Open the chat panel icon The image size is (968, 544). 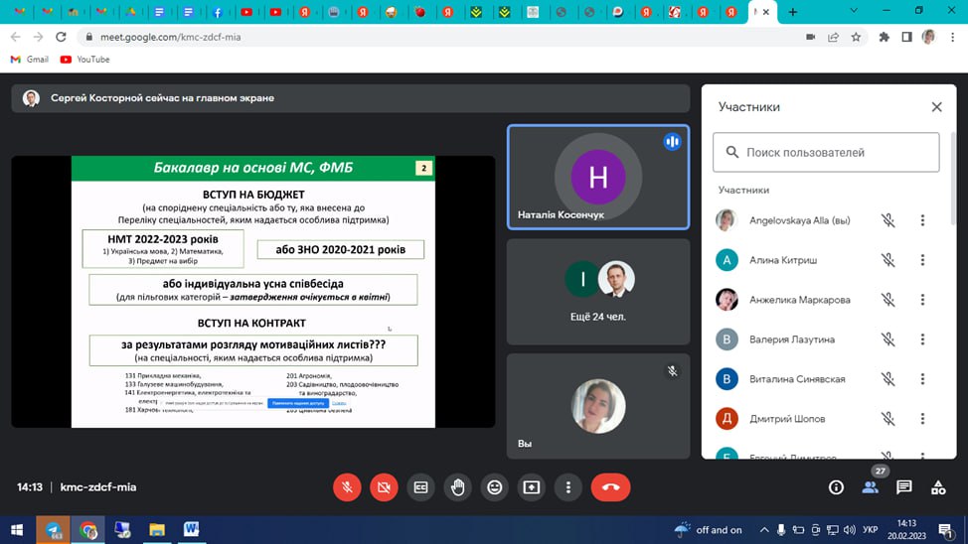903,487
